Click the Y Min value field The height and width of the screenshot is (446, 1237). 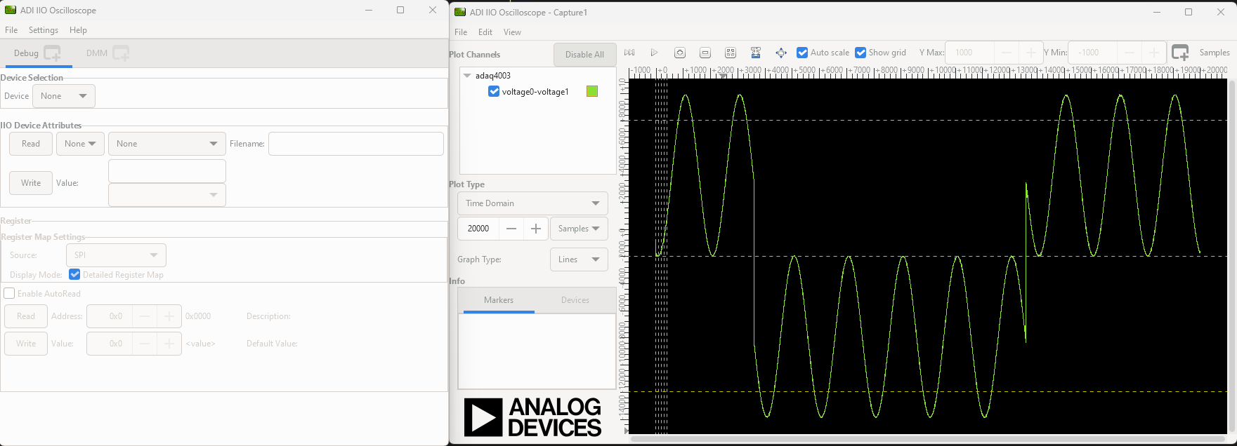(1093, 53)
